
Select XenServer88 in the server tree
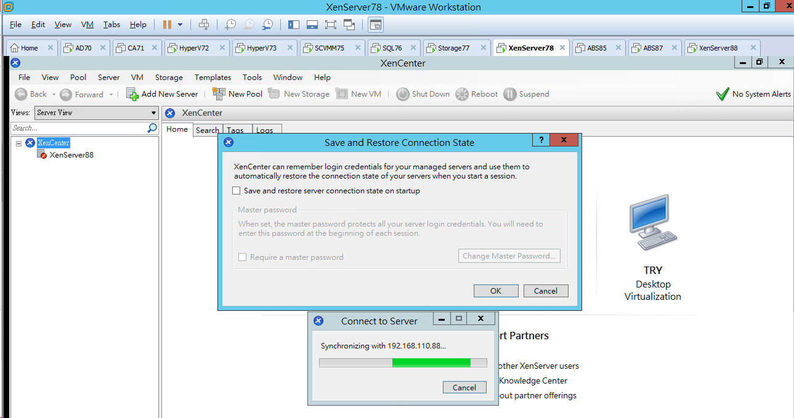[71, 155]
